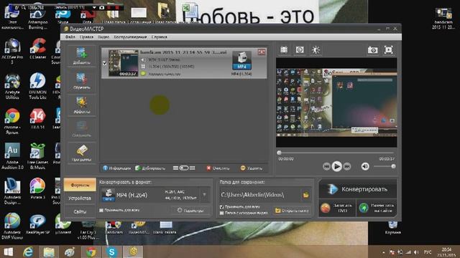
Task: Click the video thumbnail in the file list
Action: click(x=123, y=63)
